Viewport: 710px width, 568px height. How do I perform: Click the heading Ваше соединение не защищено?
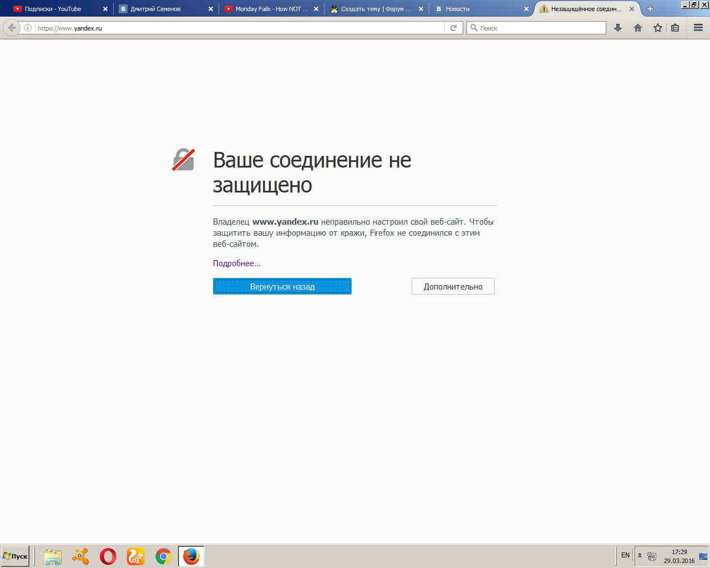click(x=312, y=173)
